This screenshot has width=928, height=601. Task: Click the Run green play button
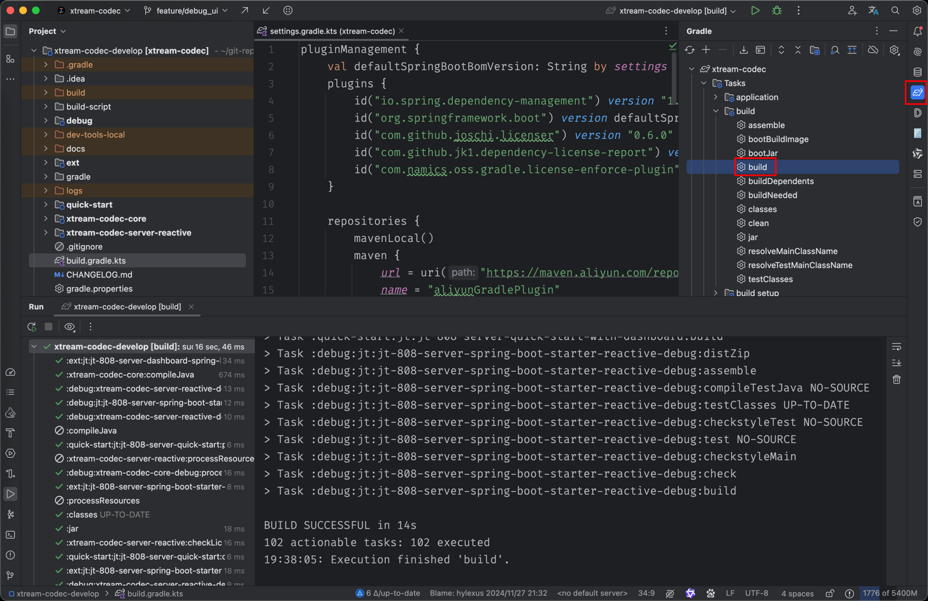click(755, 10)
